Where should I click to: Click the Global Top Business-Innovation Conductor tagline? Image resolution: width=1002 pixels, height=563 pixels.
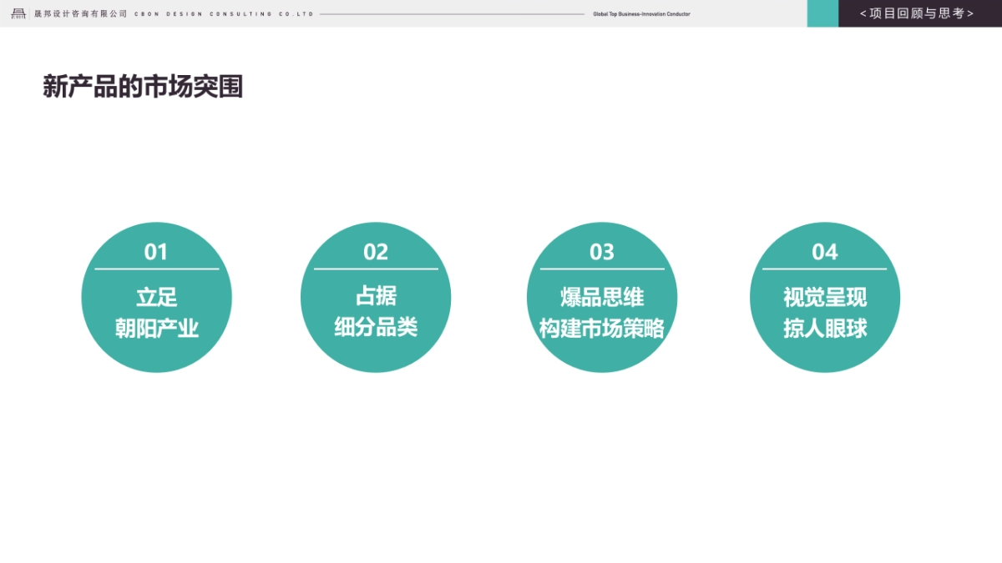coord(641,14)
